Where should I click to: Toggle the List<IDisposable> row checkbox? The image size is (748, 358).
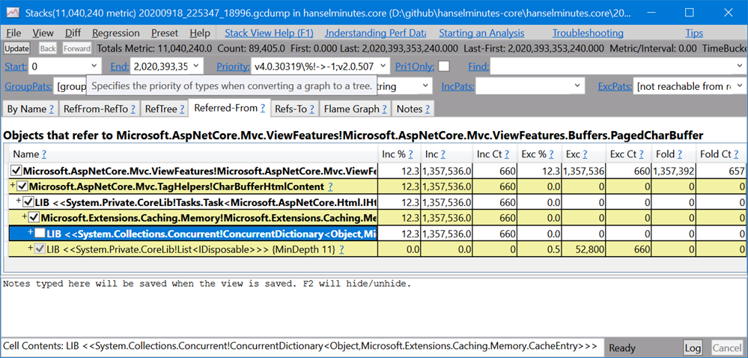[40, 249]
